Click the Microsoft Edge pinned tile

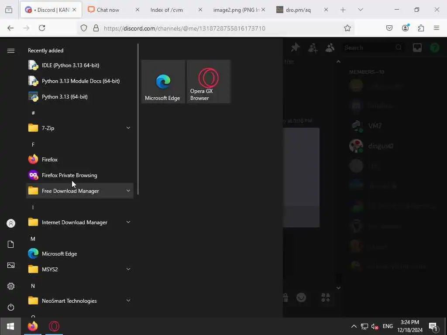point(163,82)
